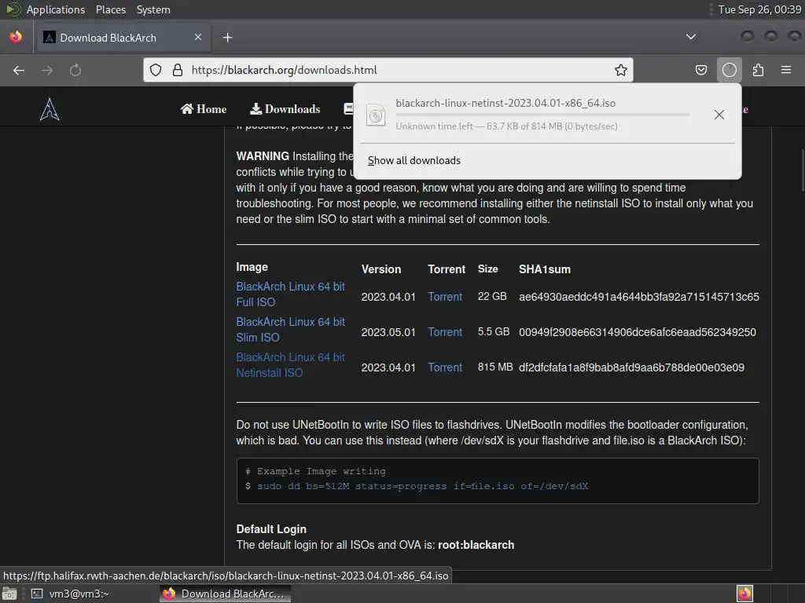Open the shield tracking protection icon
The height and width of the screenshot is (603, 805).
pyautogui.click(x=156, y=70)
